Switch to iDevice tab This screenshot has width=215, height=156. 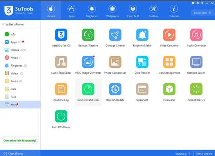[x=51, y=11]
